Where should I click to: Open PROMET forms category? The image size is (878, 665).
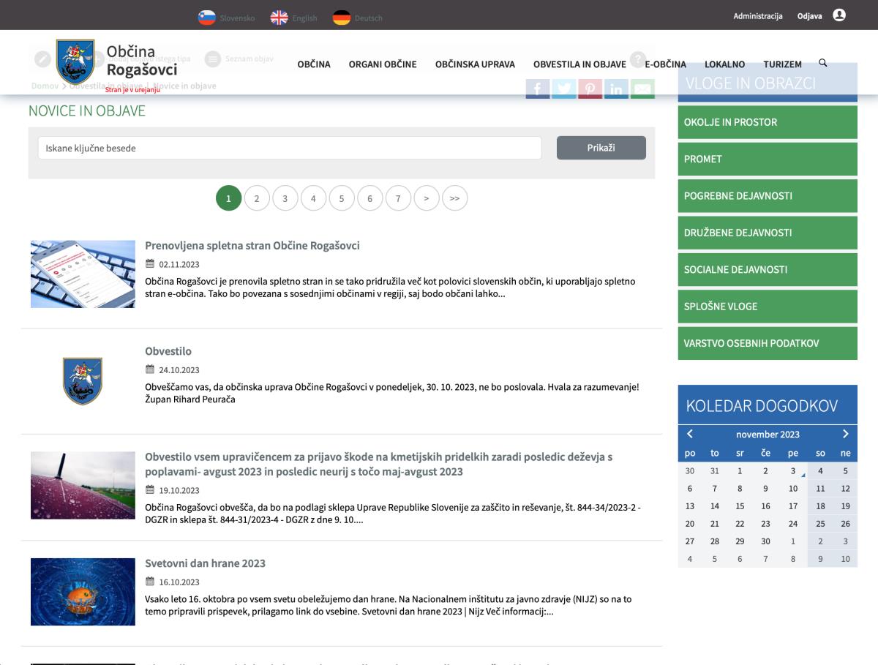coord(768,159)
